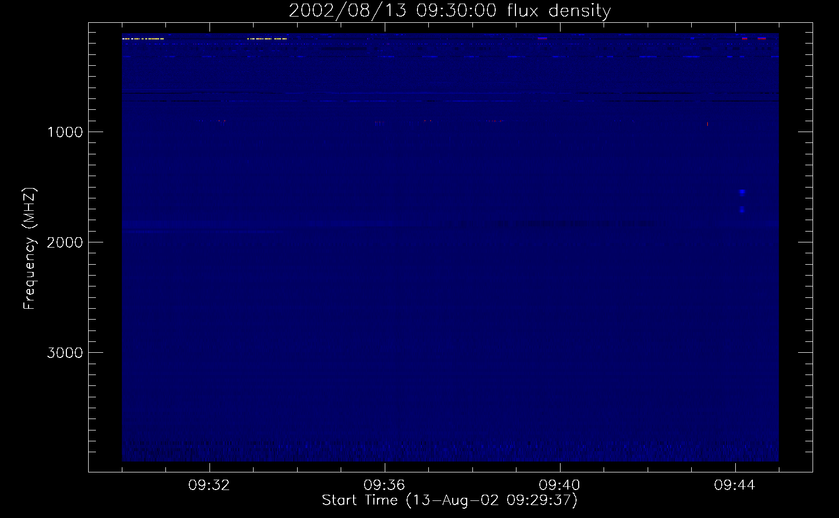Click the 09:40 time tick label

(560, 485)
